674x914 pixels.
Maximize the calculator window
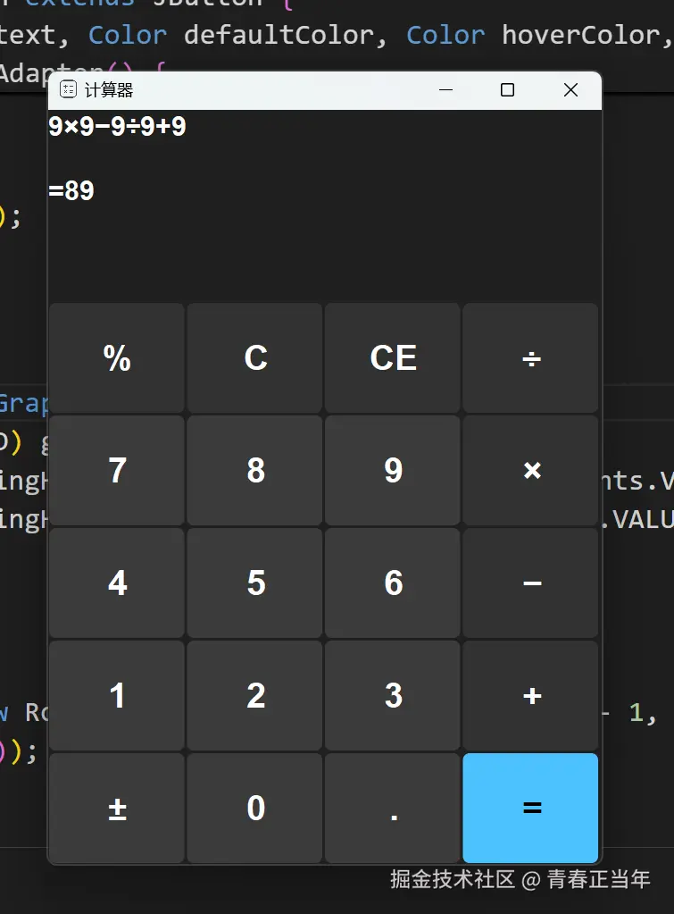point(507,89)
